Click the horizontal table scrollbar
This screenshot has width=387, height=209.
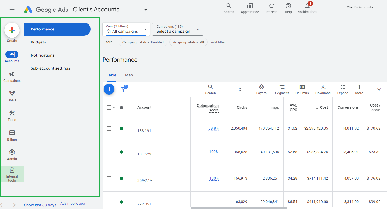click(239, 208)
